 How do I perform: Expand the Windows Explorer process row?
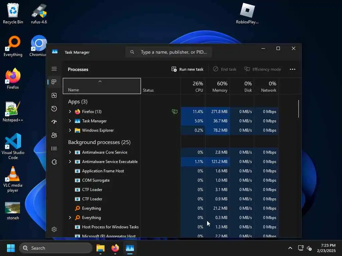tap(70, 130)
